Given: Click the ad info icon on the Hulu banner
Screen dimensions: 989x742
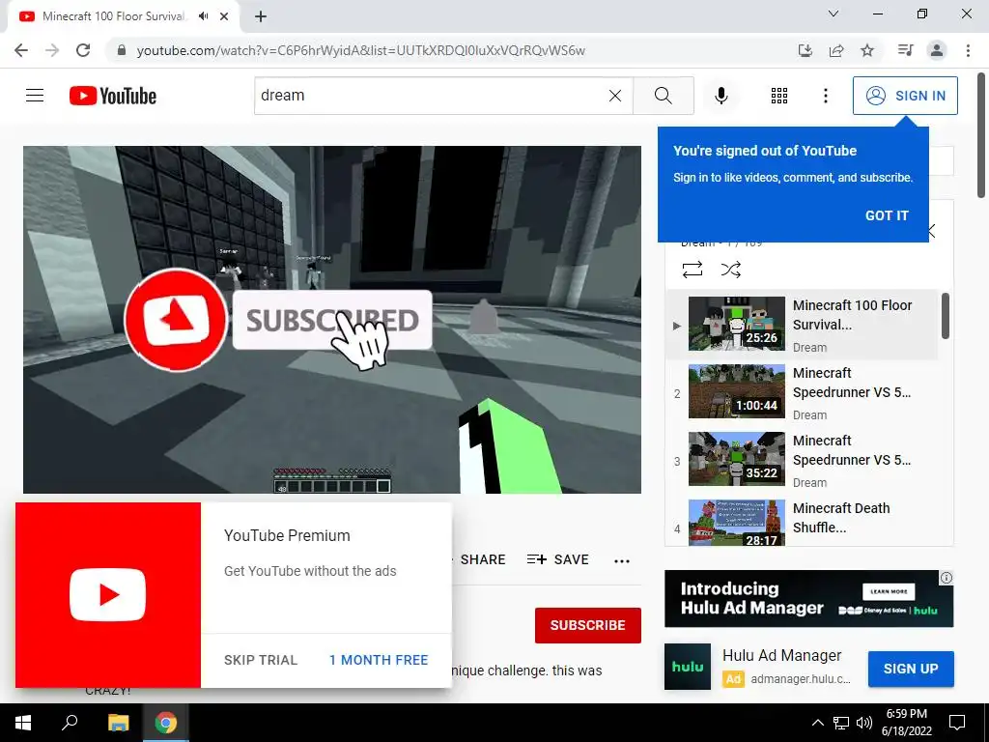Looking at the screenshot, I should [947, 578].
